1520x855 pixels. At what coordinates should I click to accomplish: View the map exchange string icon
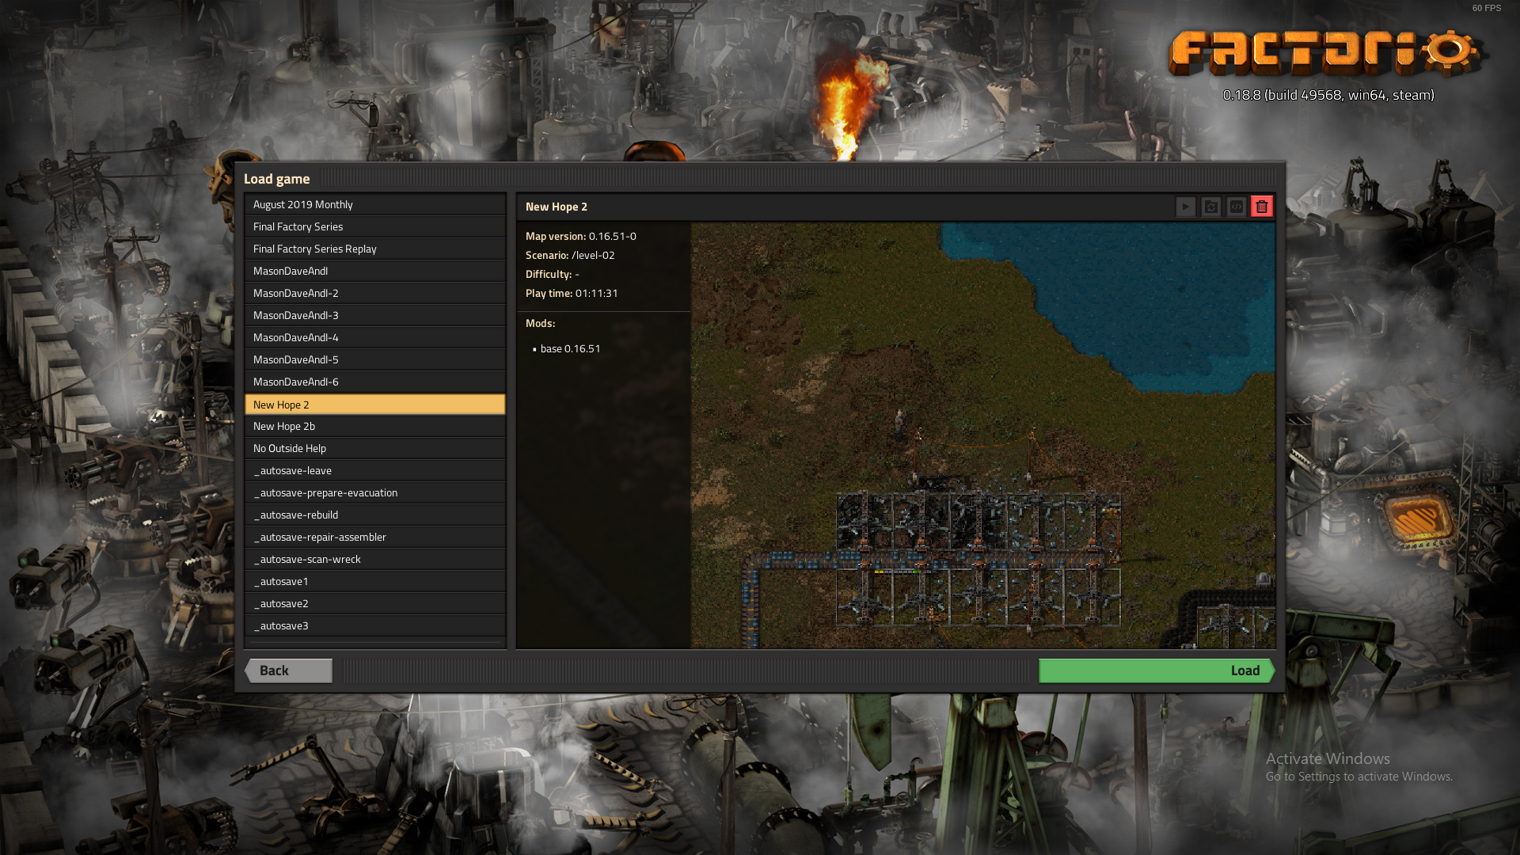click(x=1236, y=207)
